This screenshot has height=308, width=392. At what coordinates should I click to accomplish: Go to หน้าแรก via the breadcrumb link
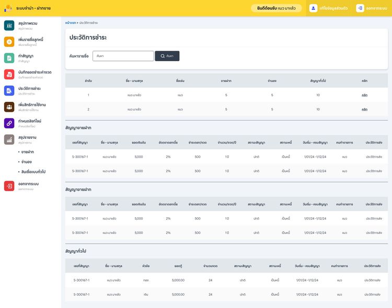coord(70,23)
